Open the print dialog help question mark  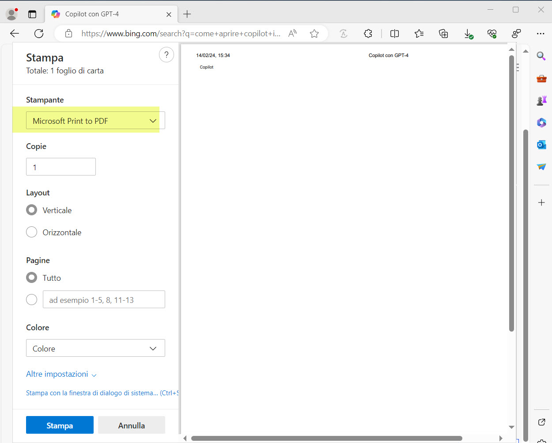(166, 55)
